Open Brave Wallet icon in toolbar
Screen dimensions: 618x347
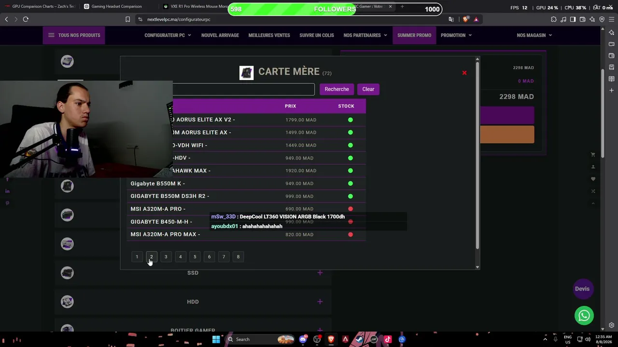point(583,19)
